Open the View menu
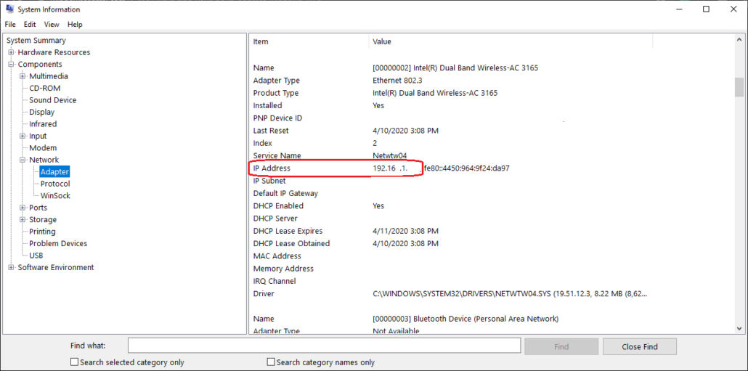 point(52,24)
